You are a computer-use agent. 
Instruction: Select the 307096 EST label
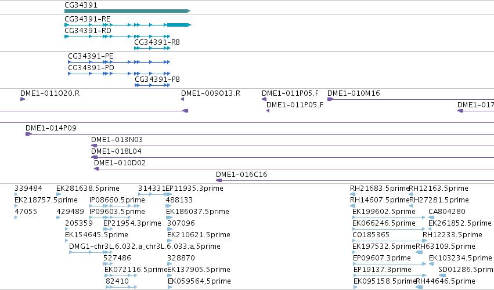point(181,223)
